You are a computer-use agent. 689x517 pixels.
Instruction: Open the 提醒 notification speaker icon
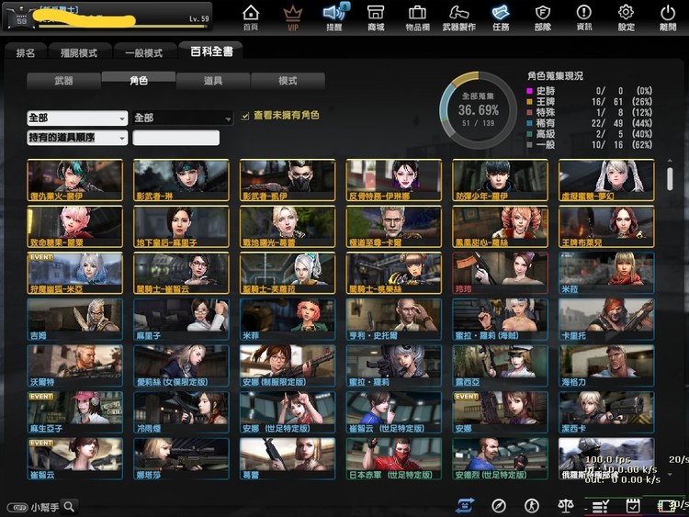334,17
